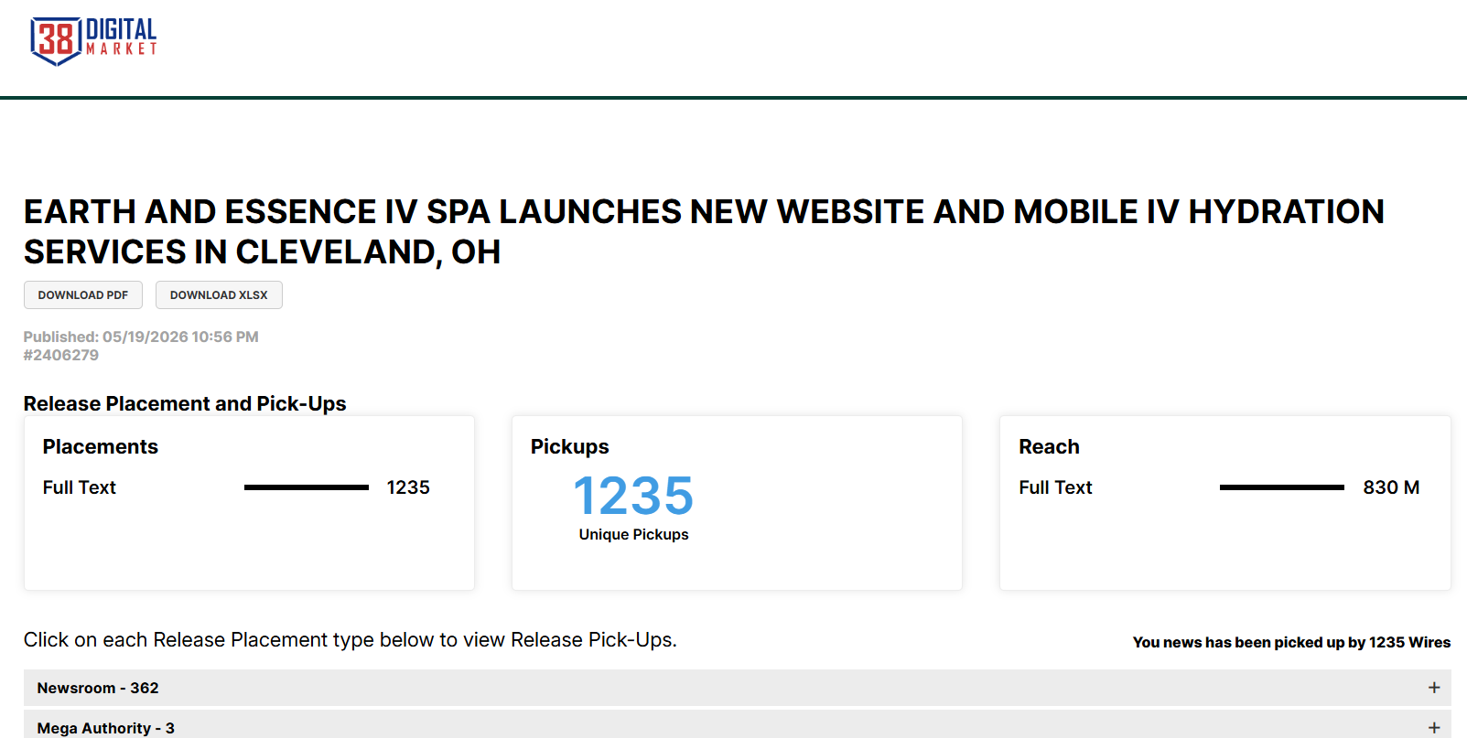Click the Placements Full Text bar
The width and height of the screenshot is (1467, 738).
tap(307, 487)
